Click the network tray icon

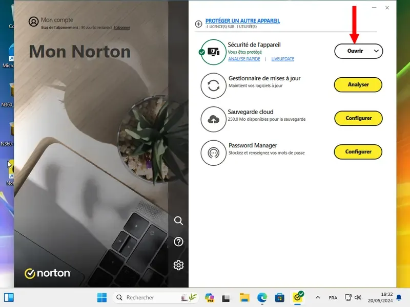pyautogui.click(x=348, y=297)
